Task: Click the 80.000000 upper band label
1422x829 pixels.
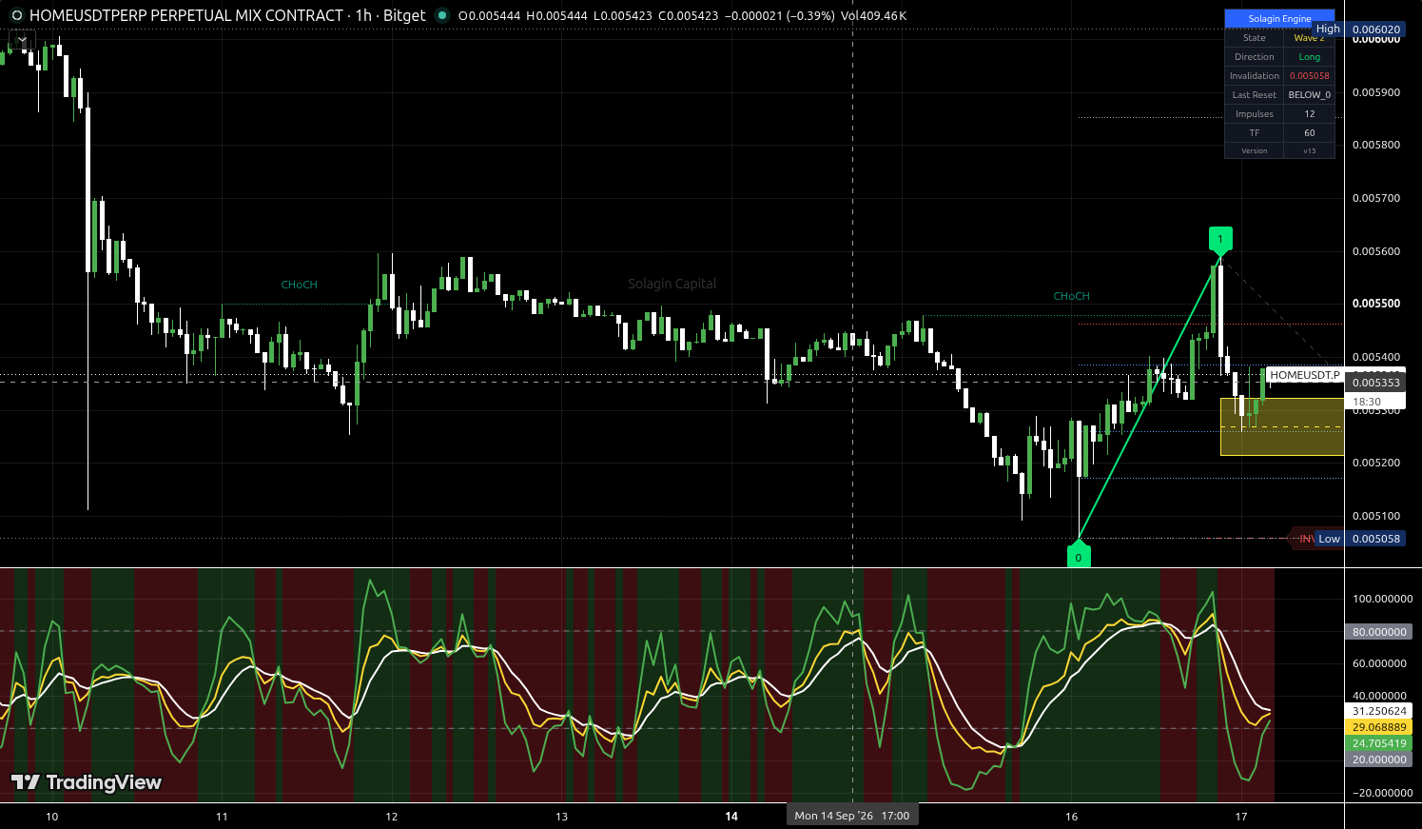Action: [x=1379, y=632]
